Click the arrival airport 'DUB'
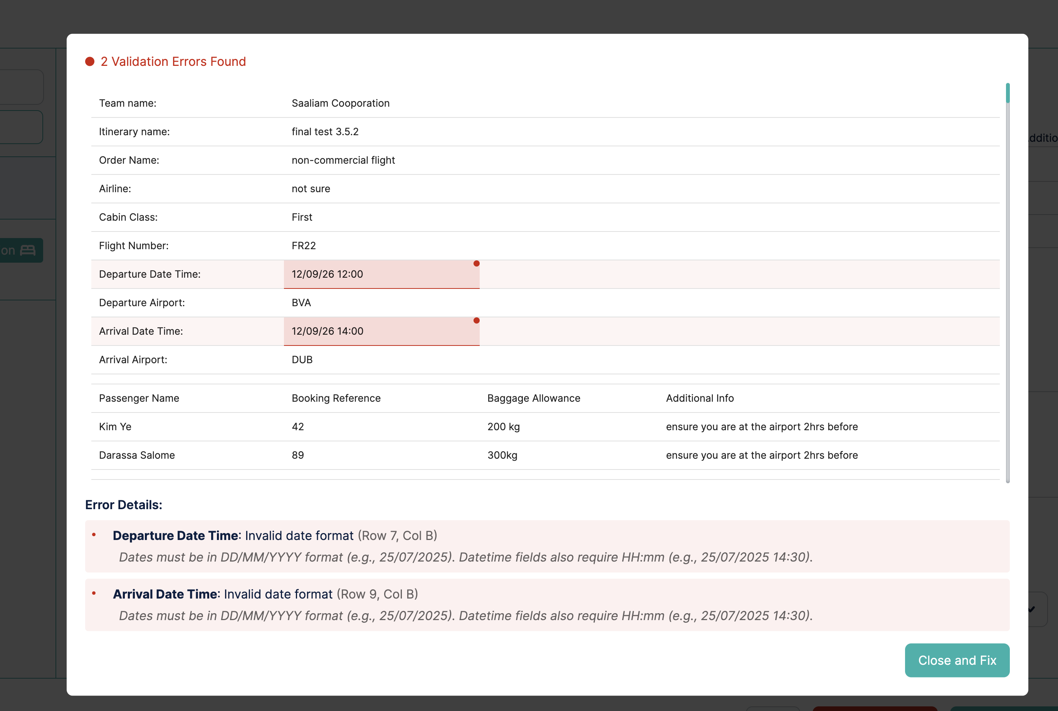Screen dimensions: 1058x711 click(302, 360)
